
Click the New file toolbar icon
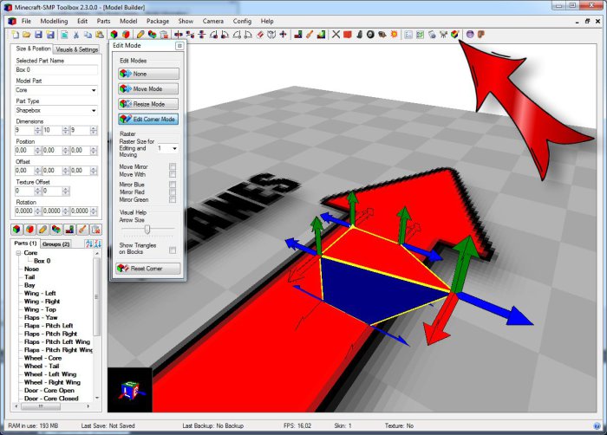[15, 35]
